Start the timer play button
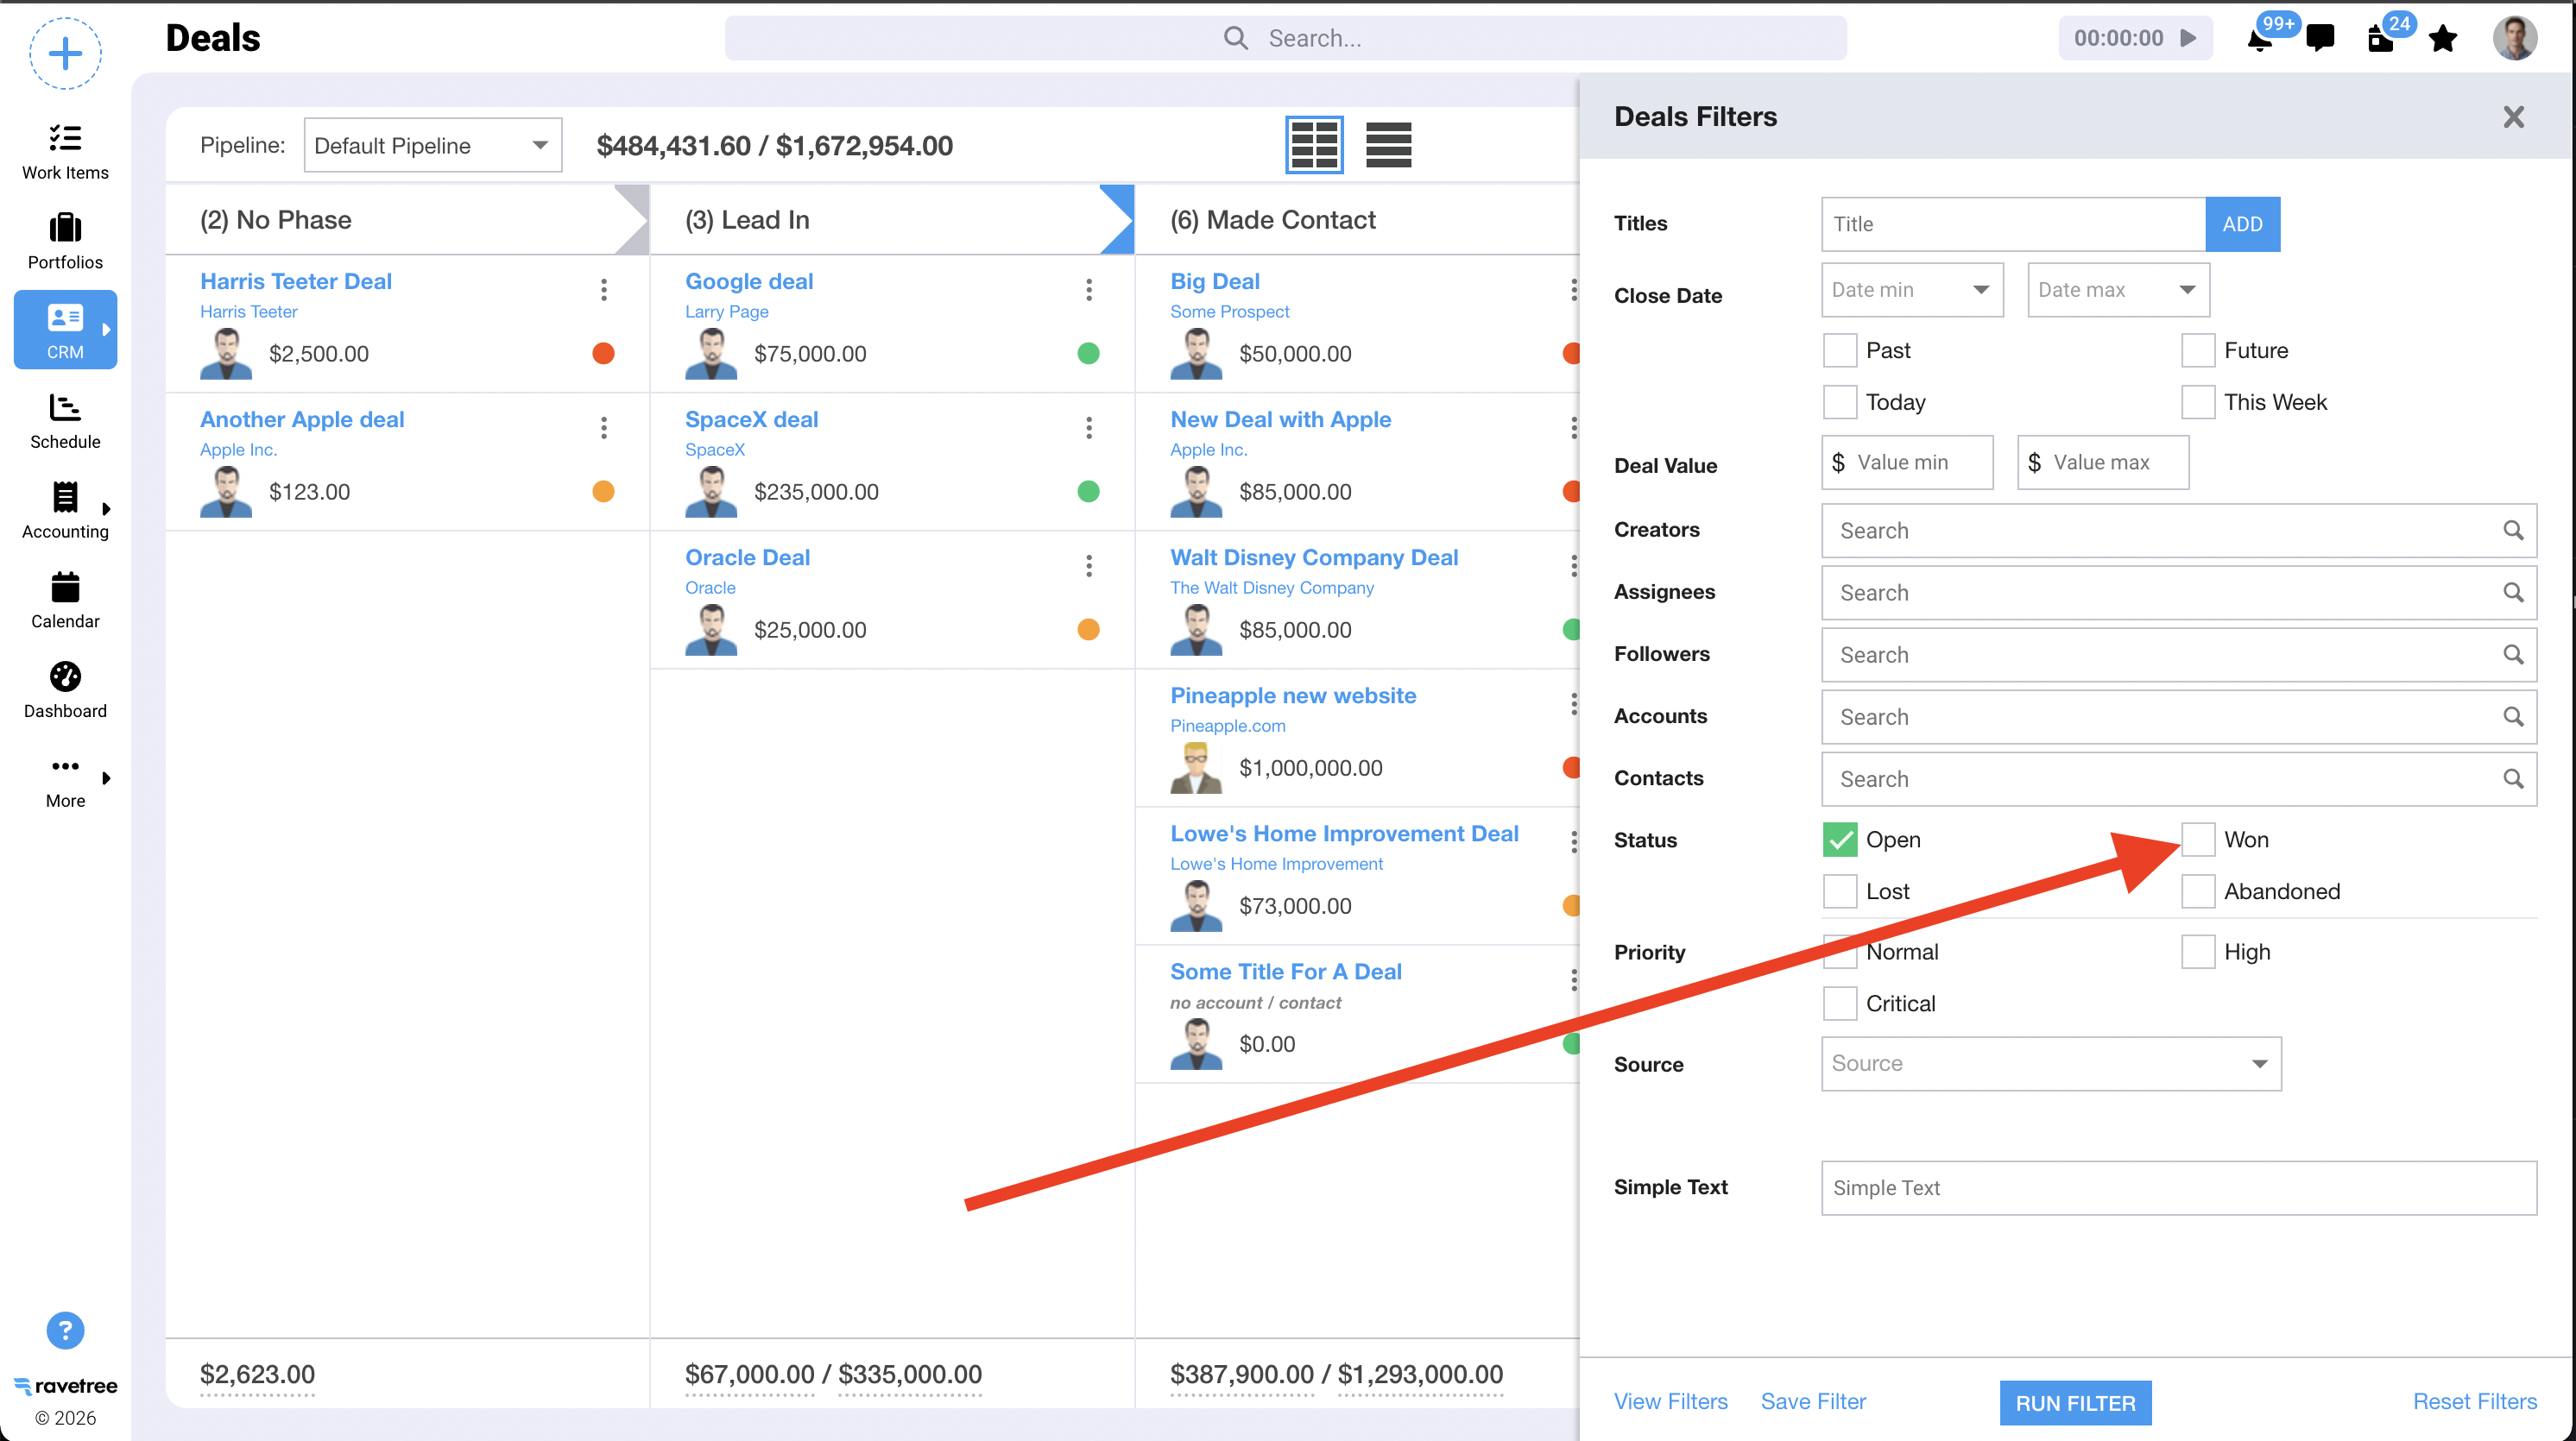The image size is (2576, 1441). (x=2188, y=38)
